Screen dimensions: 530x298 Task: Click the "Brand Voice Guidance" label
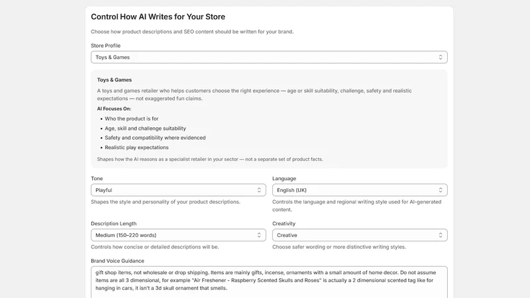[117, 261]
